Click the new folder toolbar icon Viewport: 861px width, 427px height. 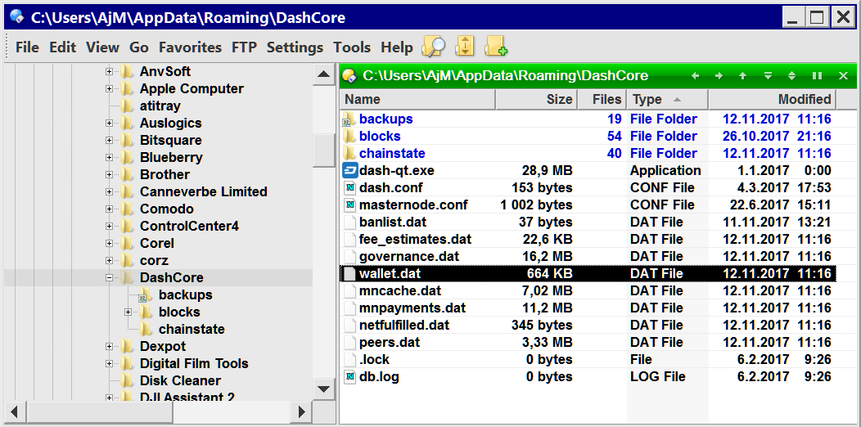pos(496,47)
